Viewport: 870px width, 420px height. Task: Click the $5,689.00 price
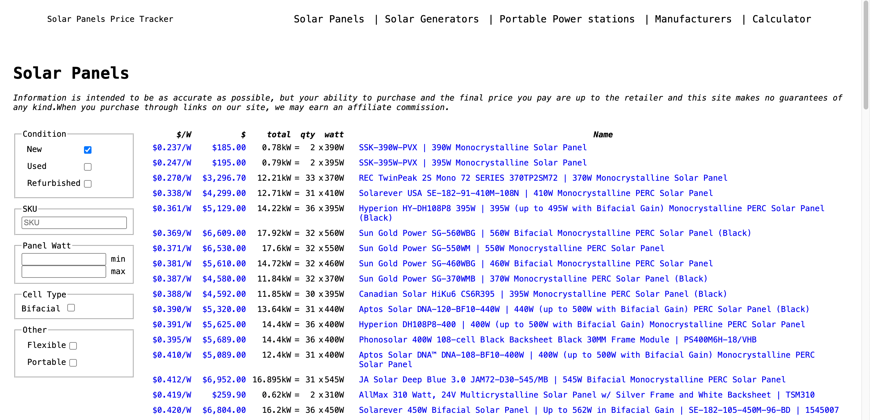coord(224,339)
